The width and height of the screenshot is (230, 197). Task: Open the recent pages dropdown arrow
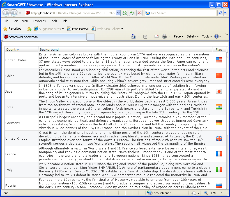tap(20, 13)
